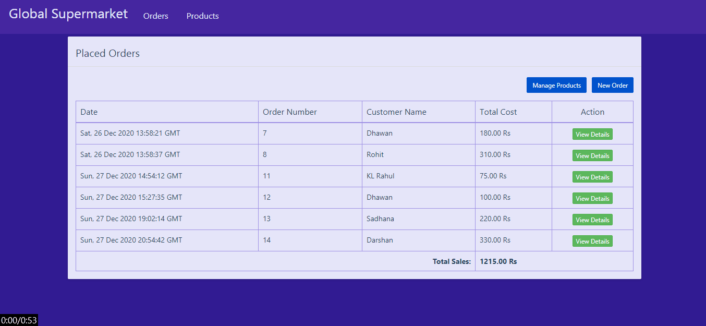706x326 pixels.
Task: Click the 0:00/0:53 video timestamp
Action: [x=19, y=320]
